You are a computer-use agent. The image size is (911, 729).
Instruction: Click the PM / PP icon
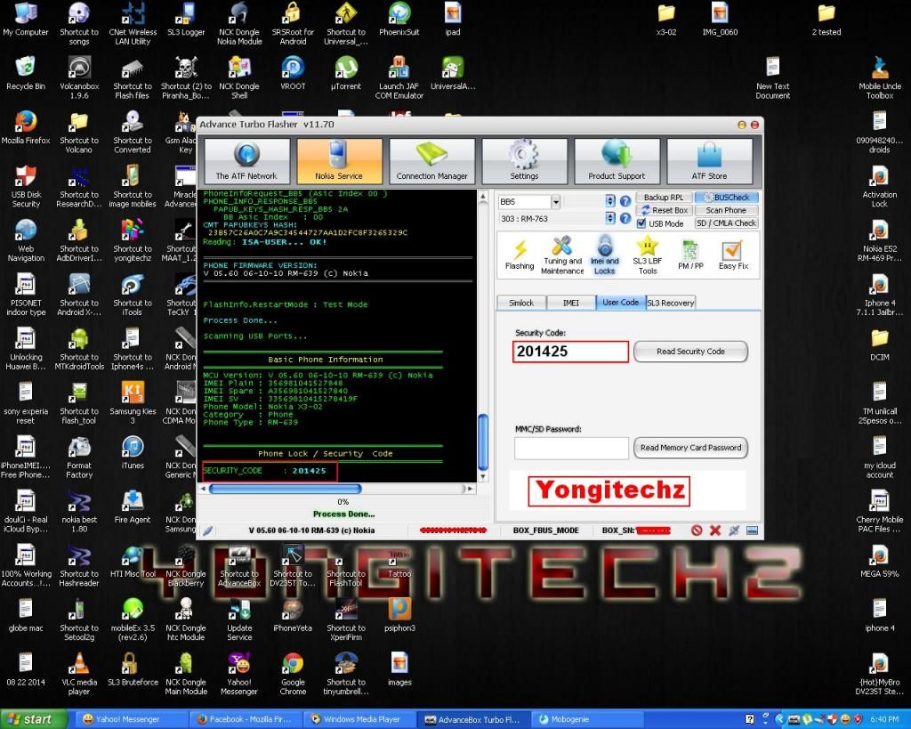[689, 254]
